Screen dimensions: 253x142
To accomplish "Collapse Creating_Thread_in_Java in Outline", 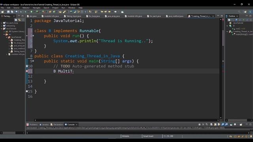I will 227,32.
